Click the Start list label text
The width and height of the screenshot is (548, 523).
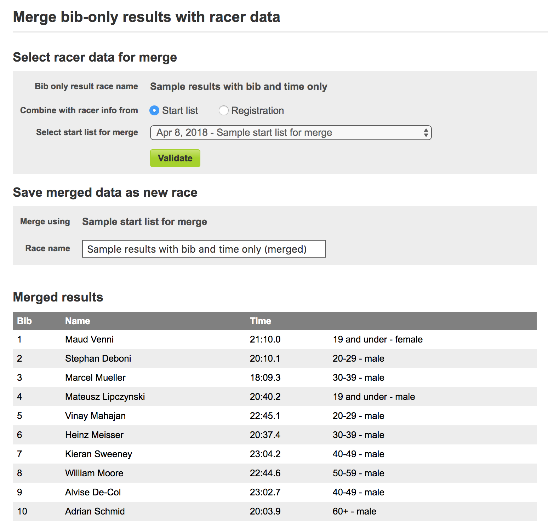coord(180,111)
